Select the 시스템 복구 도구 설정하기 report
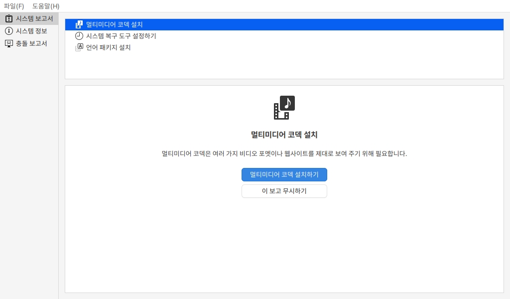This screenshot has height=299, width=510. point(121,36)
